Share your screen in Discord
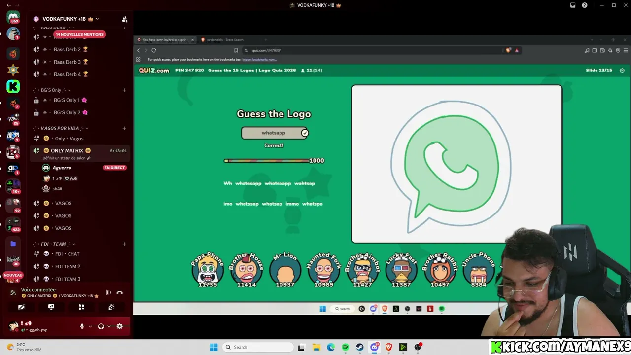Screen dimensions: 631x355 tap(51, 307)
